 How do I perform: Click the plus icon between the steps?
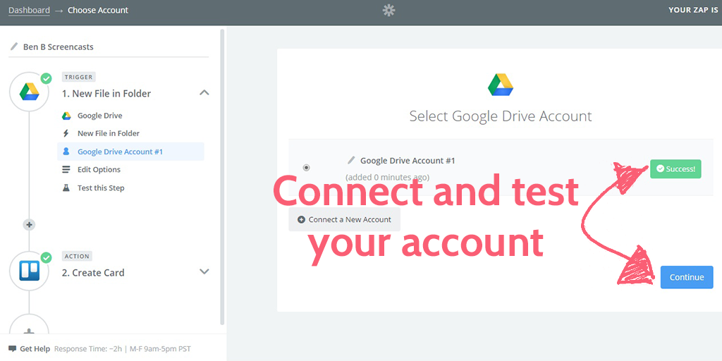click(x=29, y=225)
